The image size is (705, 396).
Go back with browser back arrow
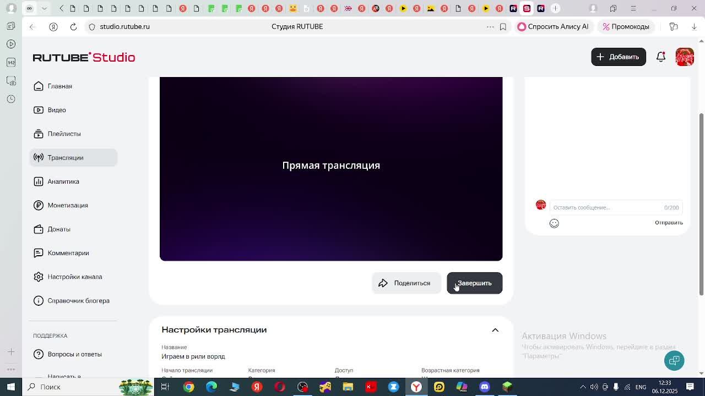tap(32, 26)
